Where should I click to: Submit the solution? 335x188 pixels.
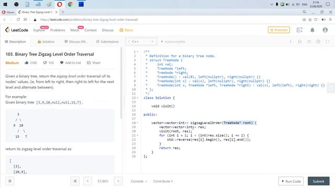coord(319,181)
